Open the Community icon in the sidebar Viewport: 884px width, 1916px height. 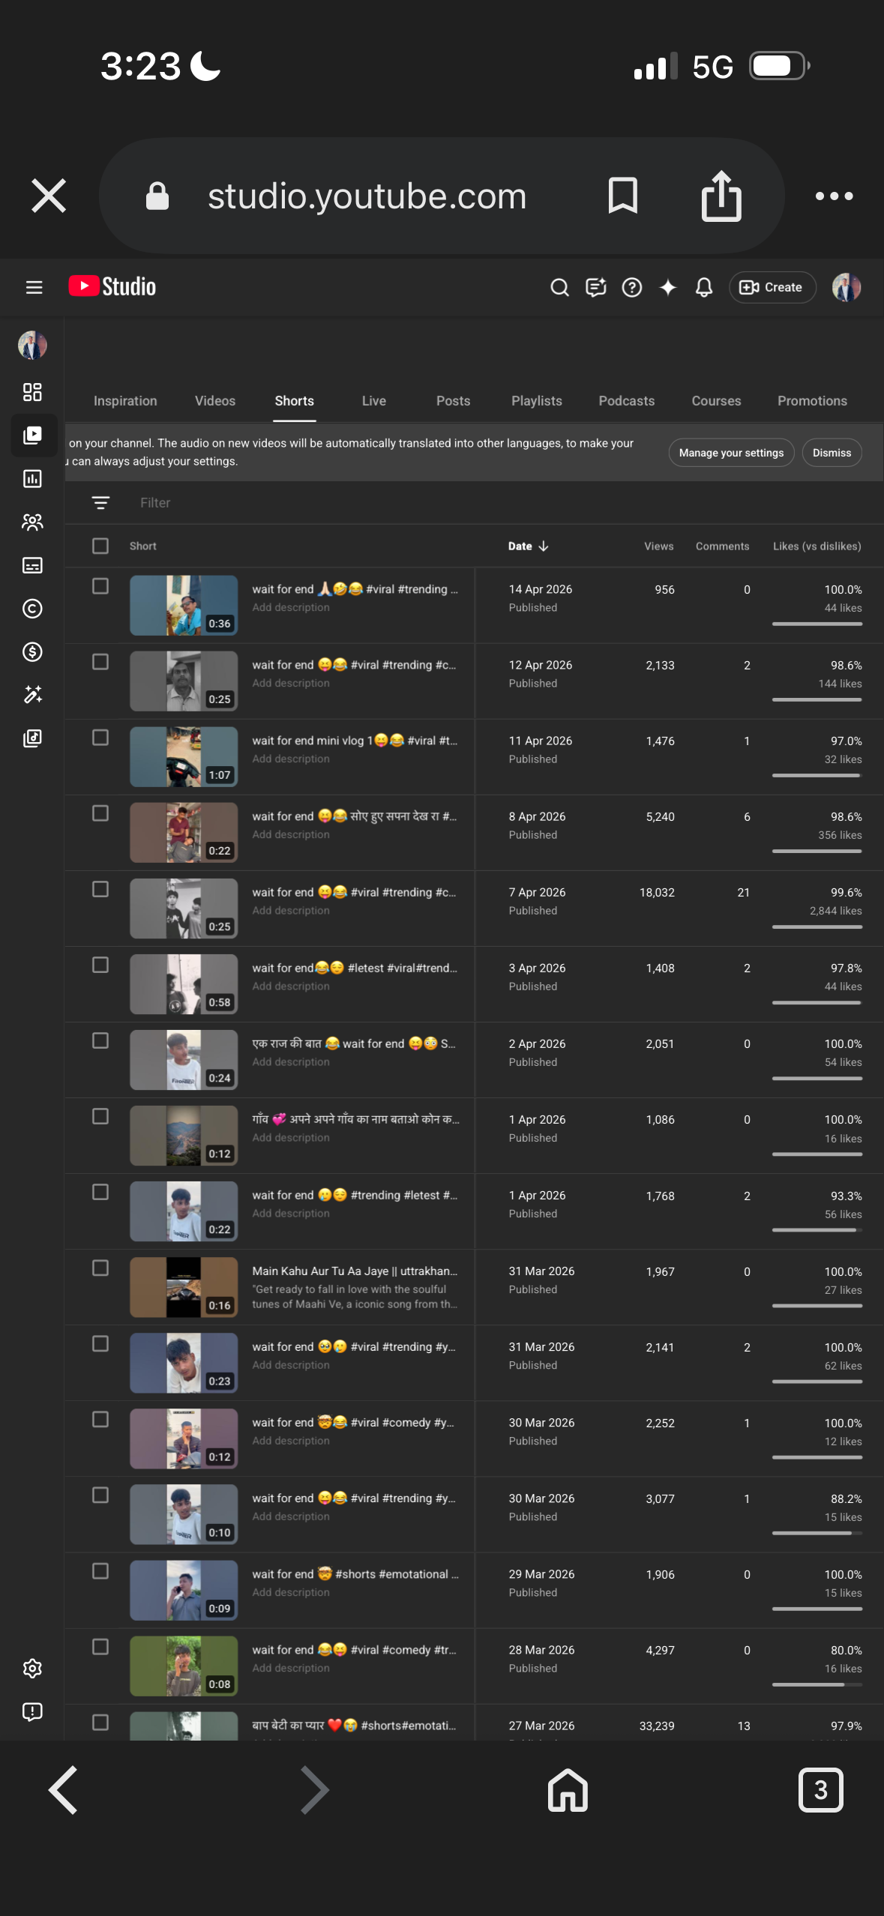(32, 522)
